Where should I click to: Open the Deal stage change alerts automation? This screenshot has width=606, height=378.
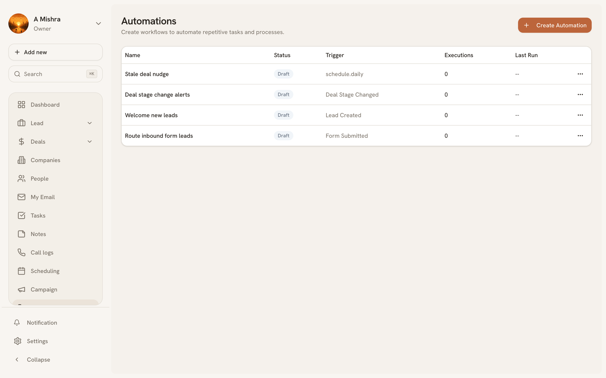[157, 95]
